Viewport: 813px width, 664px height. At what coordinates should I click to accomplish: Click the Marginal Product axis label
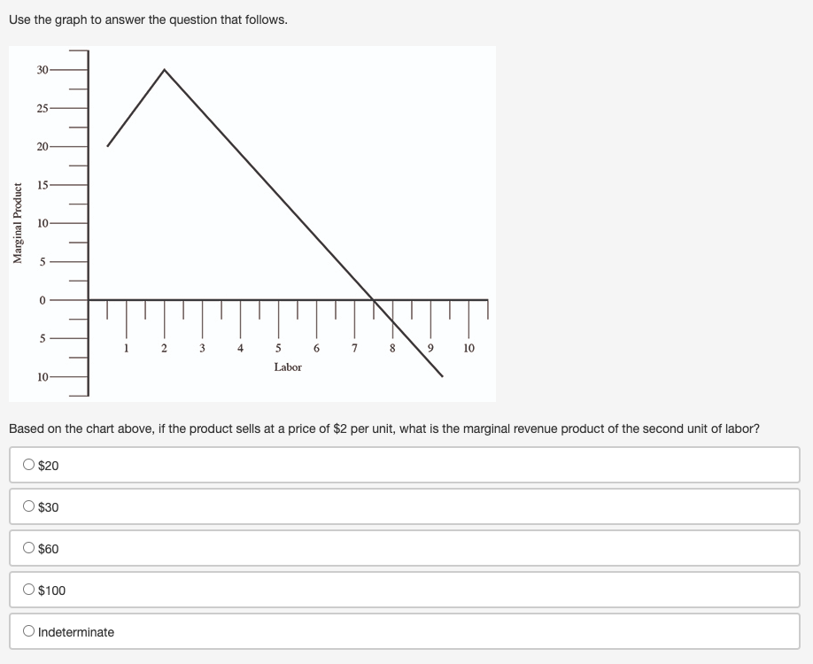pyautogui.click(x=18, y=223)
